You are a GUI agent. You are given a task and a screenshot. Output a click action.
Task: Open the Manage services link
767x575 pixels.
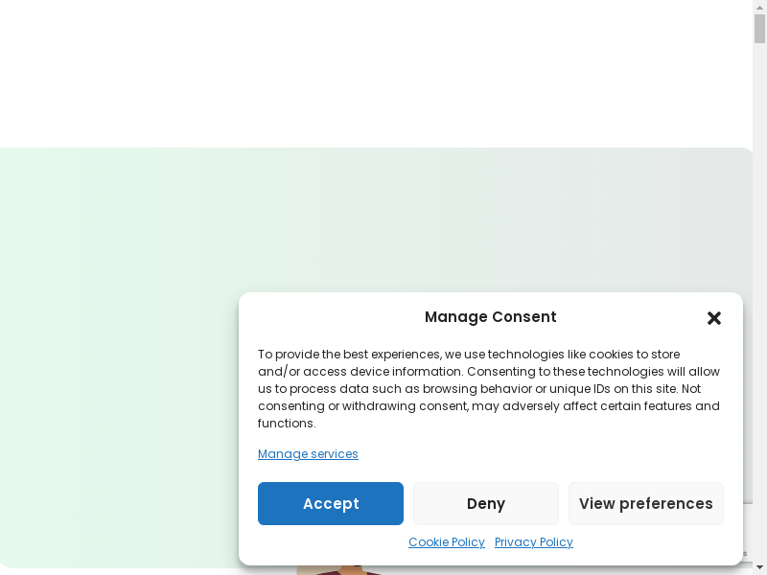[x=308, y=454]
